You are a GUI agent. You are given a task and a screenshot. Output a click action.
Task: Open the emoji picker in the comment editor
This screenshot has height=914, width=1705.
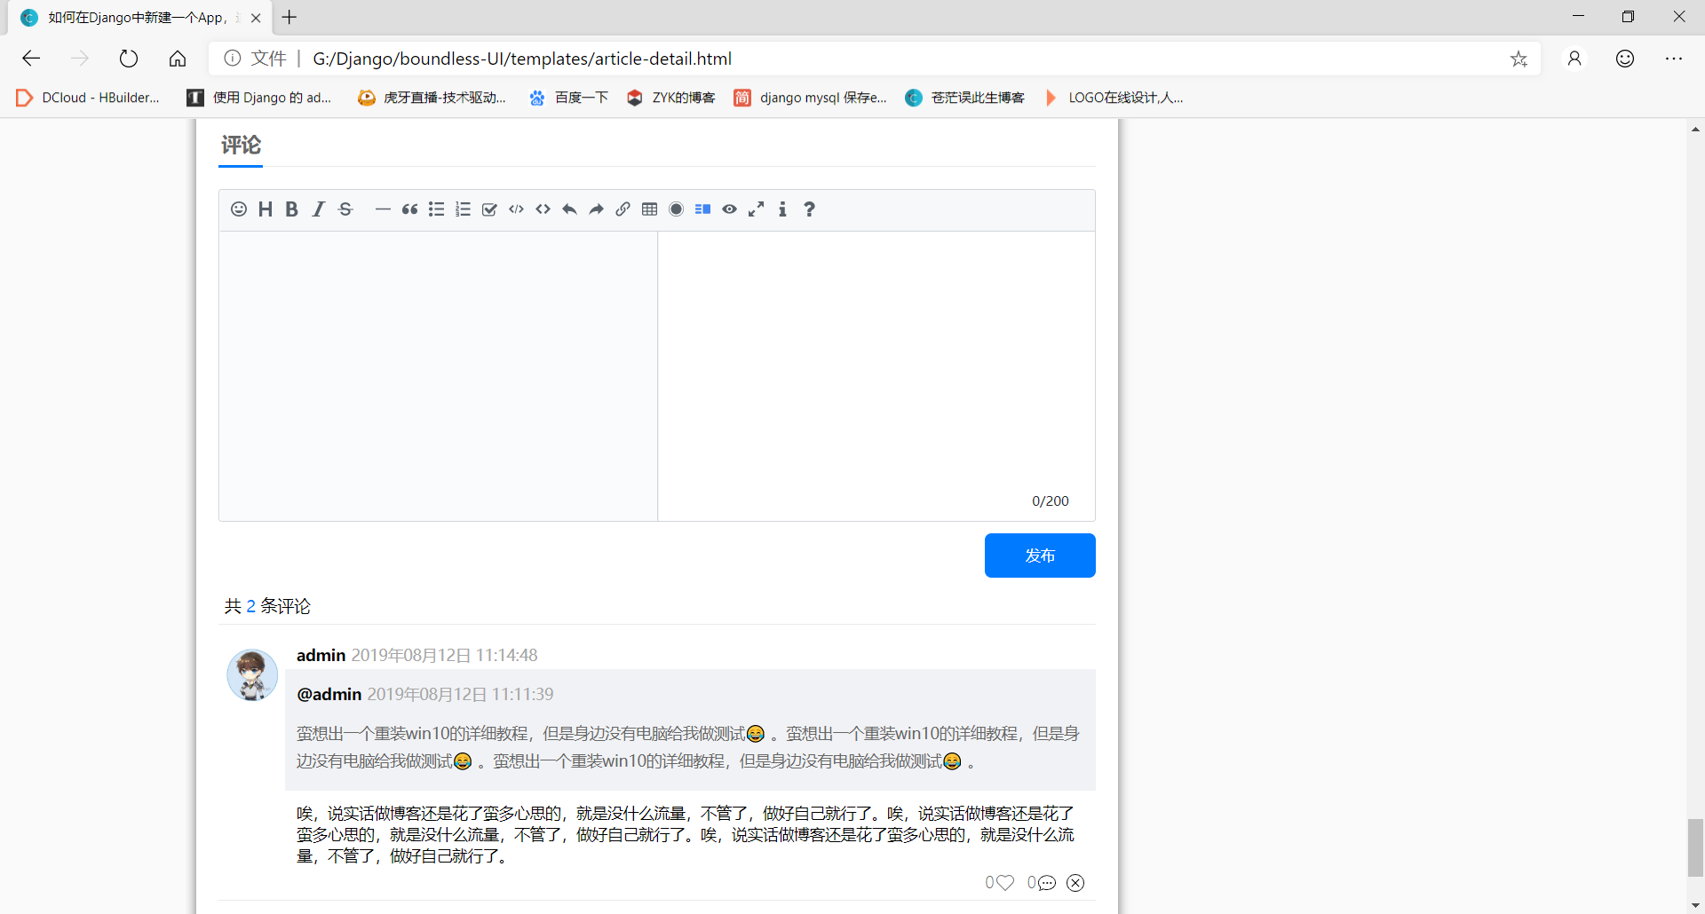(x=238, y=209)
